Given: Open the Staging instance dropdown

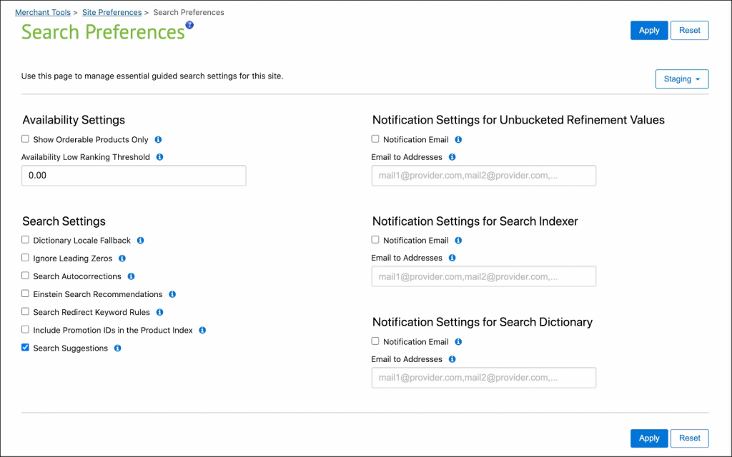Looking at the screenshot, I should click(681, 79).
